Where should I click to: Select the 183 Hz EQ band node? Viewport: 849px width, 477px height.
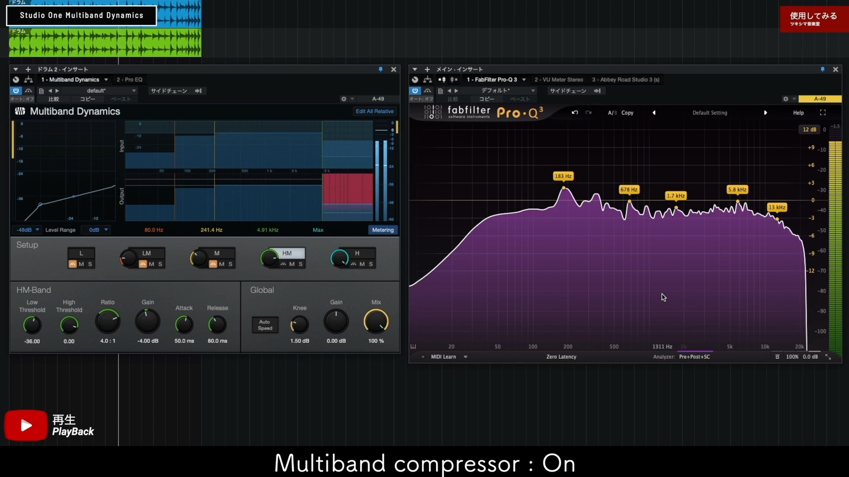pyautogui.click(x=563, y=188)
